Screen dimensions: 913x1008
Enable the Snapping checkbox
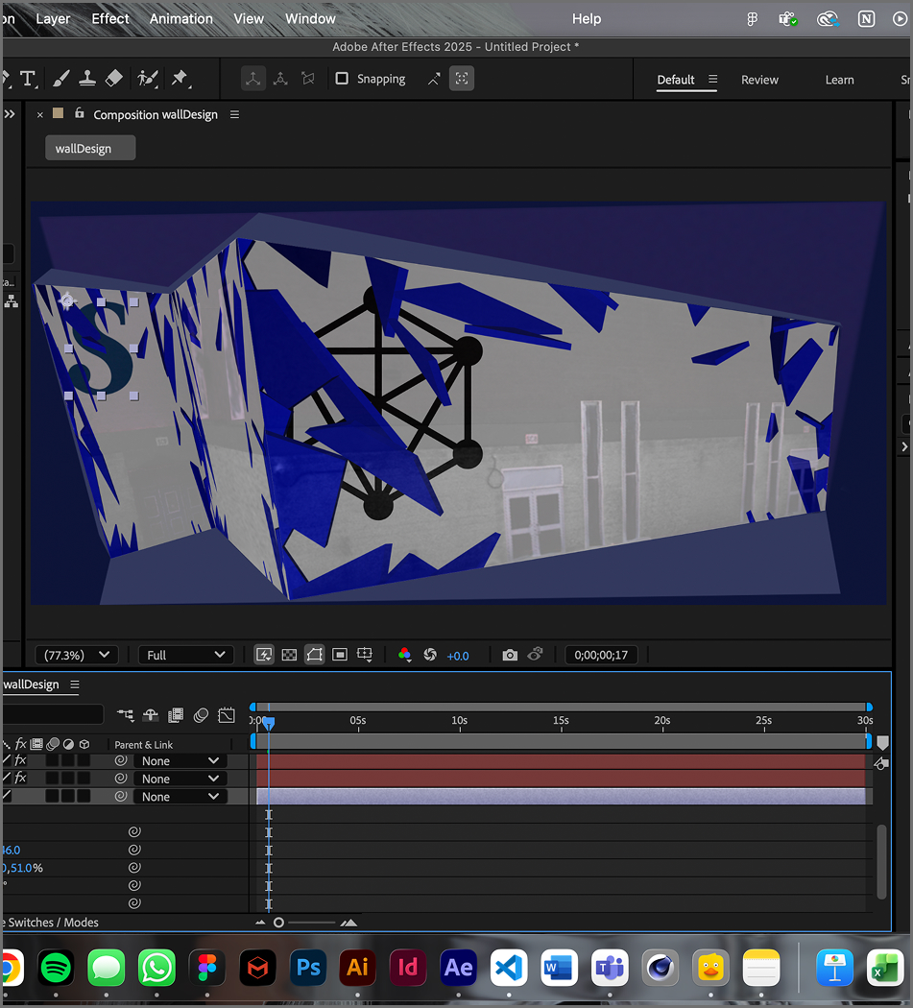(342, 78)
